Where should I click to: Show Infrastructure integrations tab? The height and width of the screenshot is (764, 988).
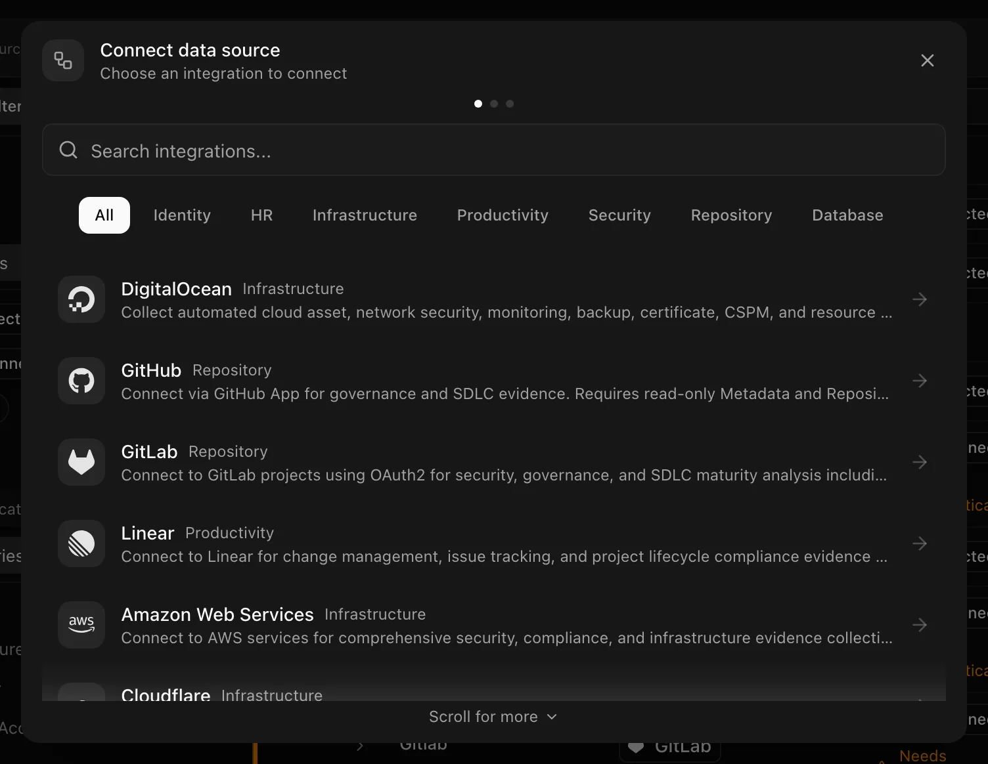pyautogui.click(x=365, y=215)
